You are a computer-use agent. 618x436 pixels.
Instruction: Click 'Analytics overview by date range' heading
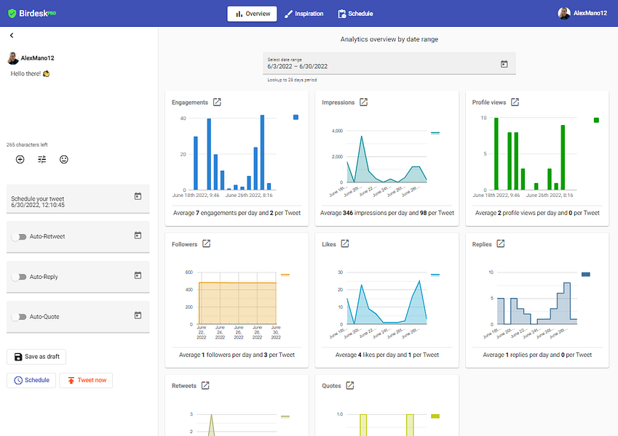[x=389, y=39]
